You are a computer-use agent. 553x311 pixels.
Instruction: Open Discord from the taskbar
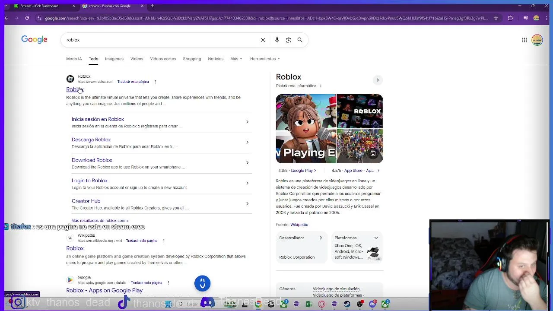click(x=372, y=304)
